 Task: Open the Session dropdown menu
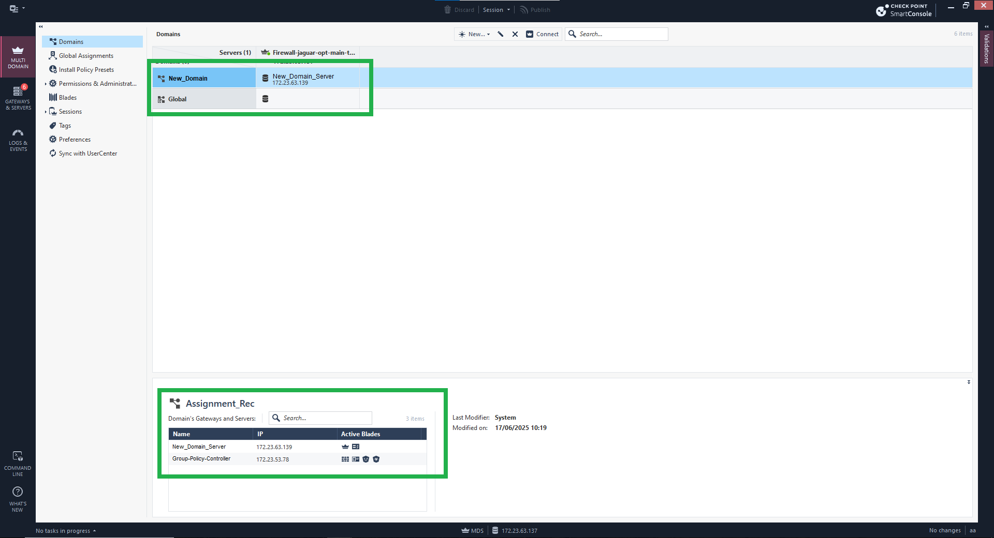496,10
